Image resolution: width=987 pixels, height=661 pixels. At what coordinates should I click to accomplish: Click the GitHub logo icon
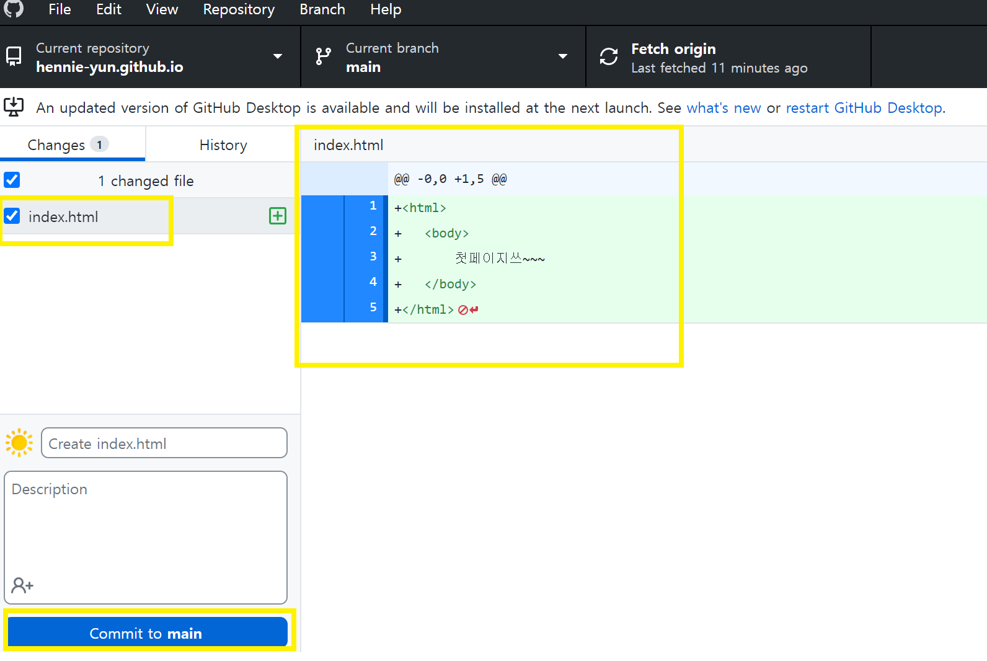pos(14,8)
